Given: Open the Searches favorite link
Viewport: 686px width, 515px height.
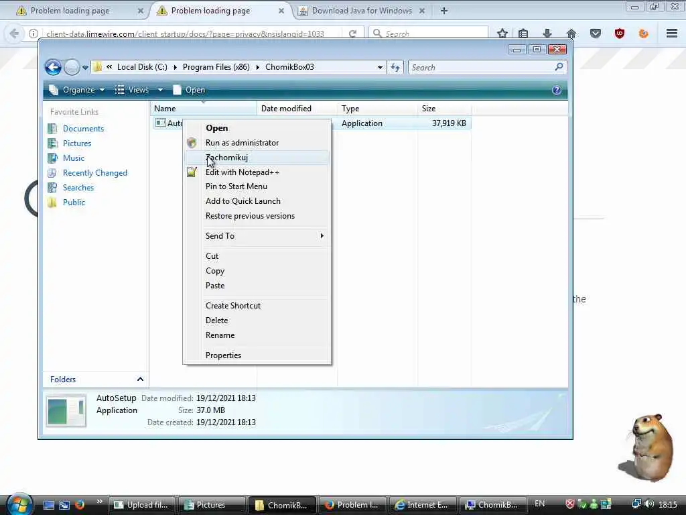Looking at the screenshot, I should click(78, 188).
